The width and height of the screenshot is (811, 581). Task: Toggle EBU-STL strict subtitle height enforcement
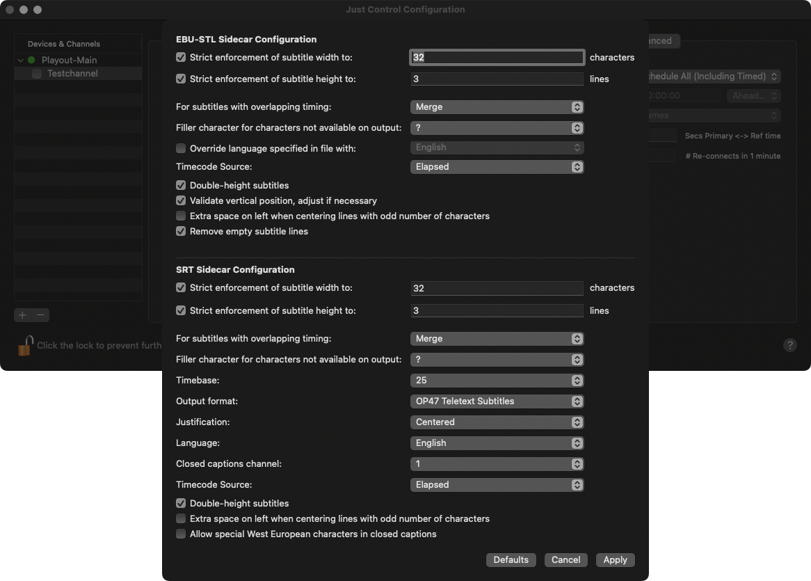tap(181, 79)
